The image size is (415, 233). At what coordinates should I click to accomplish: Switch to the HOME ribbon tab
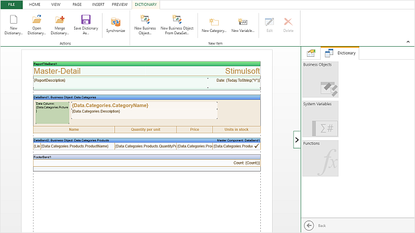coord(34,5)
